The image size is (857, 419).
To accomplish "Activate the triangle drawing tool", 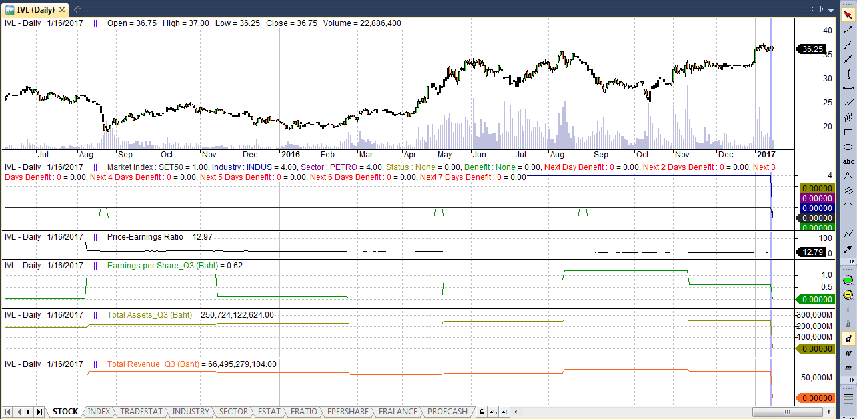I will [x=848, y=176].
